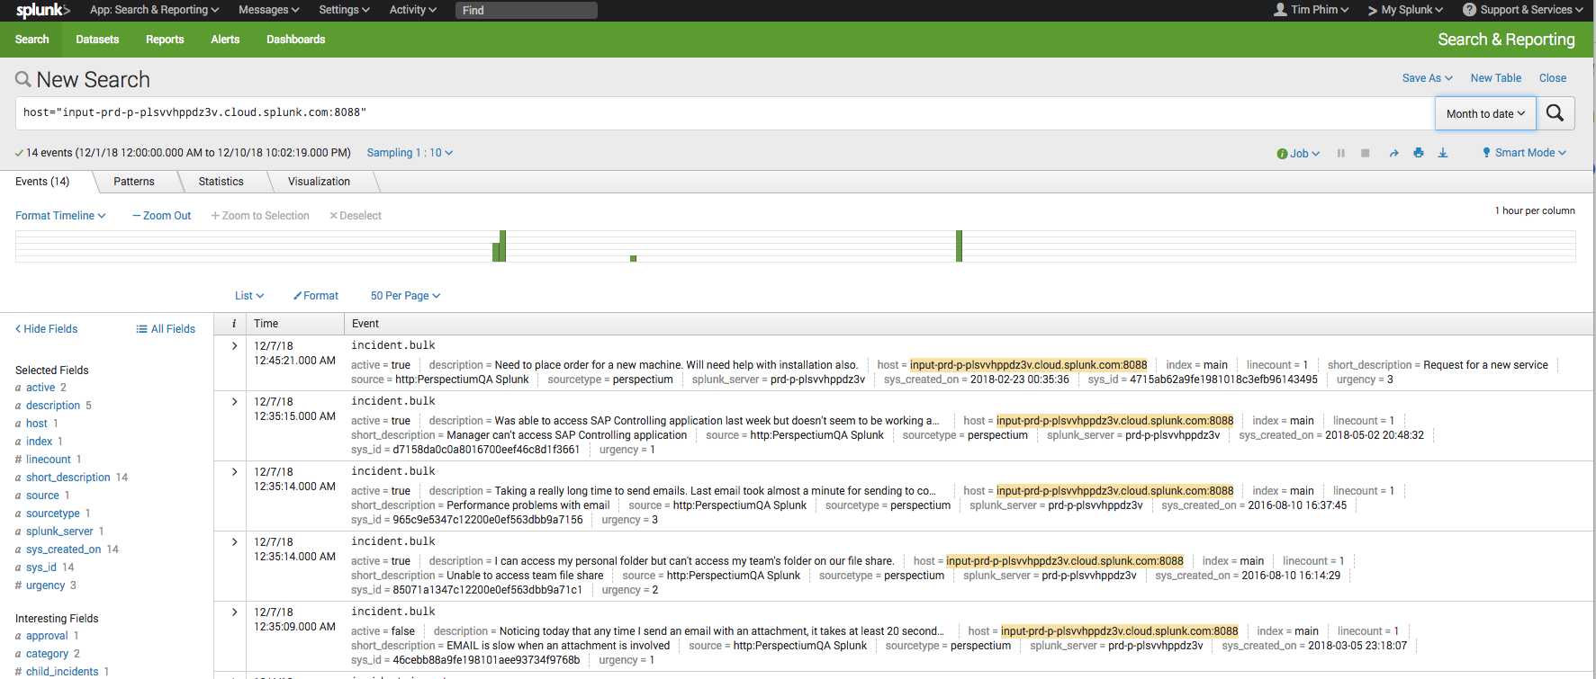
Task: Open the Sampling 1:10 dropdown
Action: click(x=410, y=153)
